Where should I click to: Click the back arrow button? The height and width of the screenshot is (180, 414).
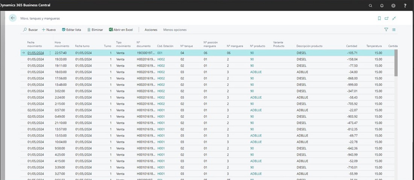point(13,18)
